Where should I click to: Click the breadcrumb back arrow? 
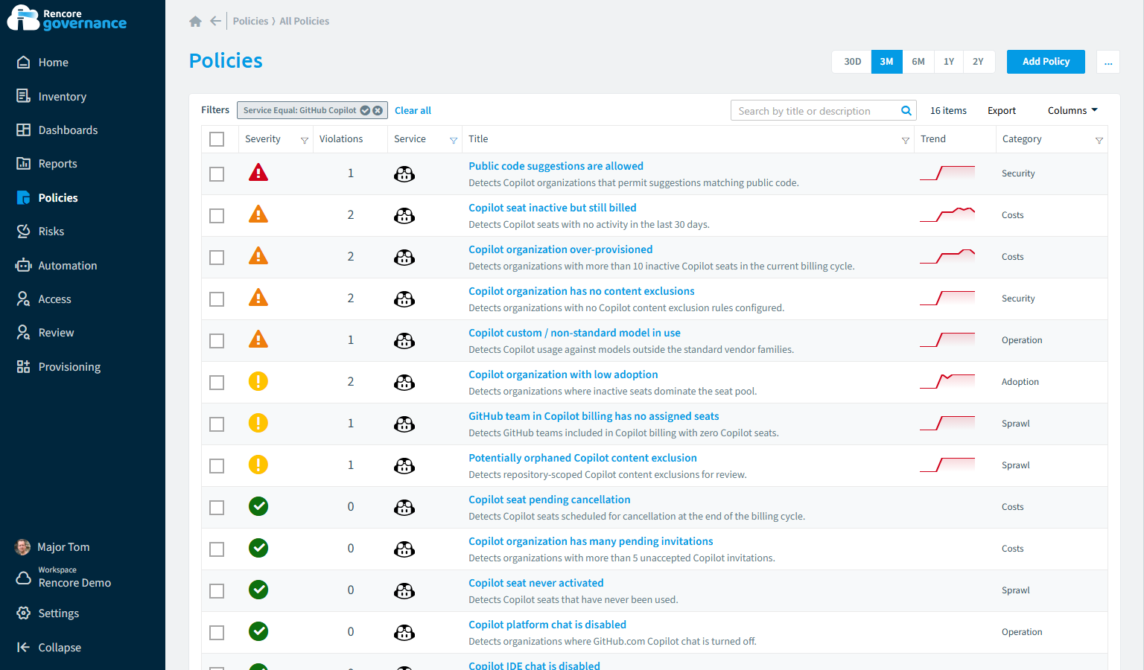215,21
